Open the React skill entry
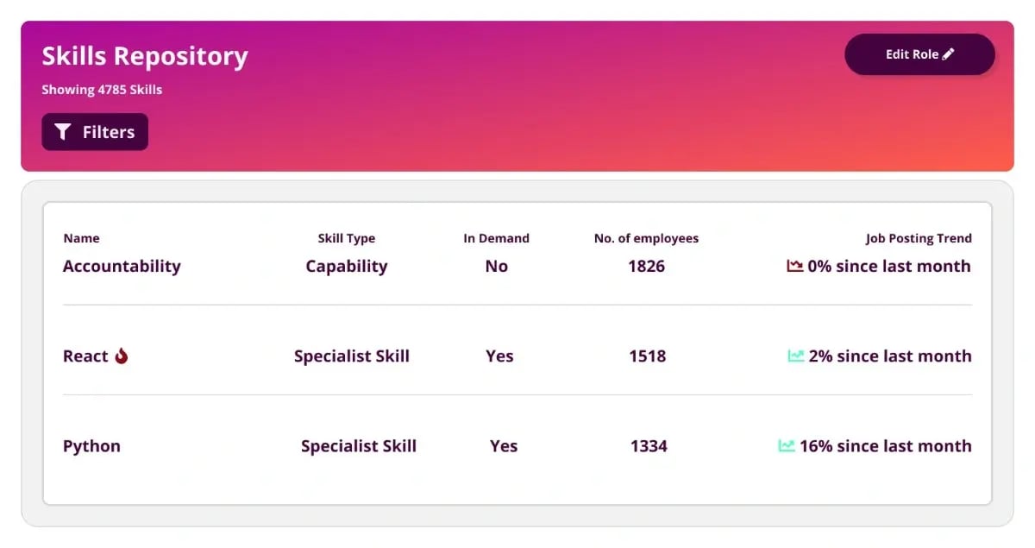The height and width of the screenshot is (548, 1035). point(85,356)
